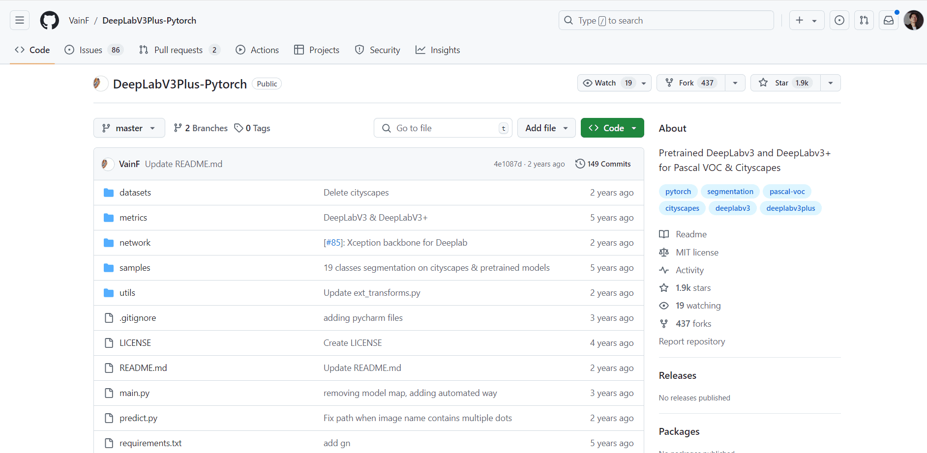Click the Report repository link
927x453 pixels.
click(x=691, y=341)
